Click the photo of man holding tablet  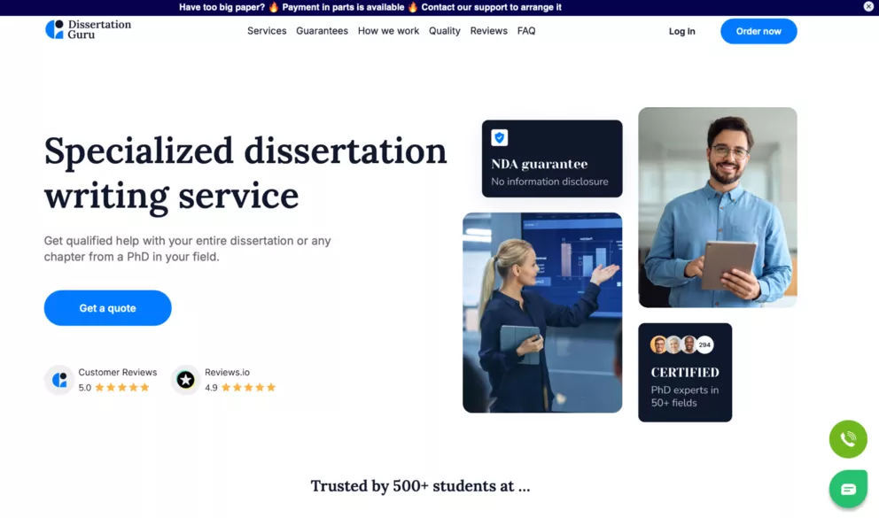718,207
